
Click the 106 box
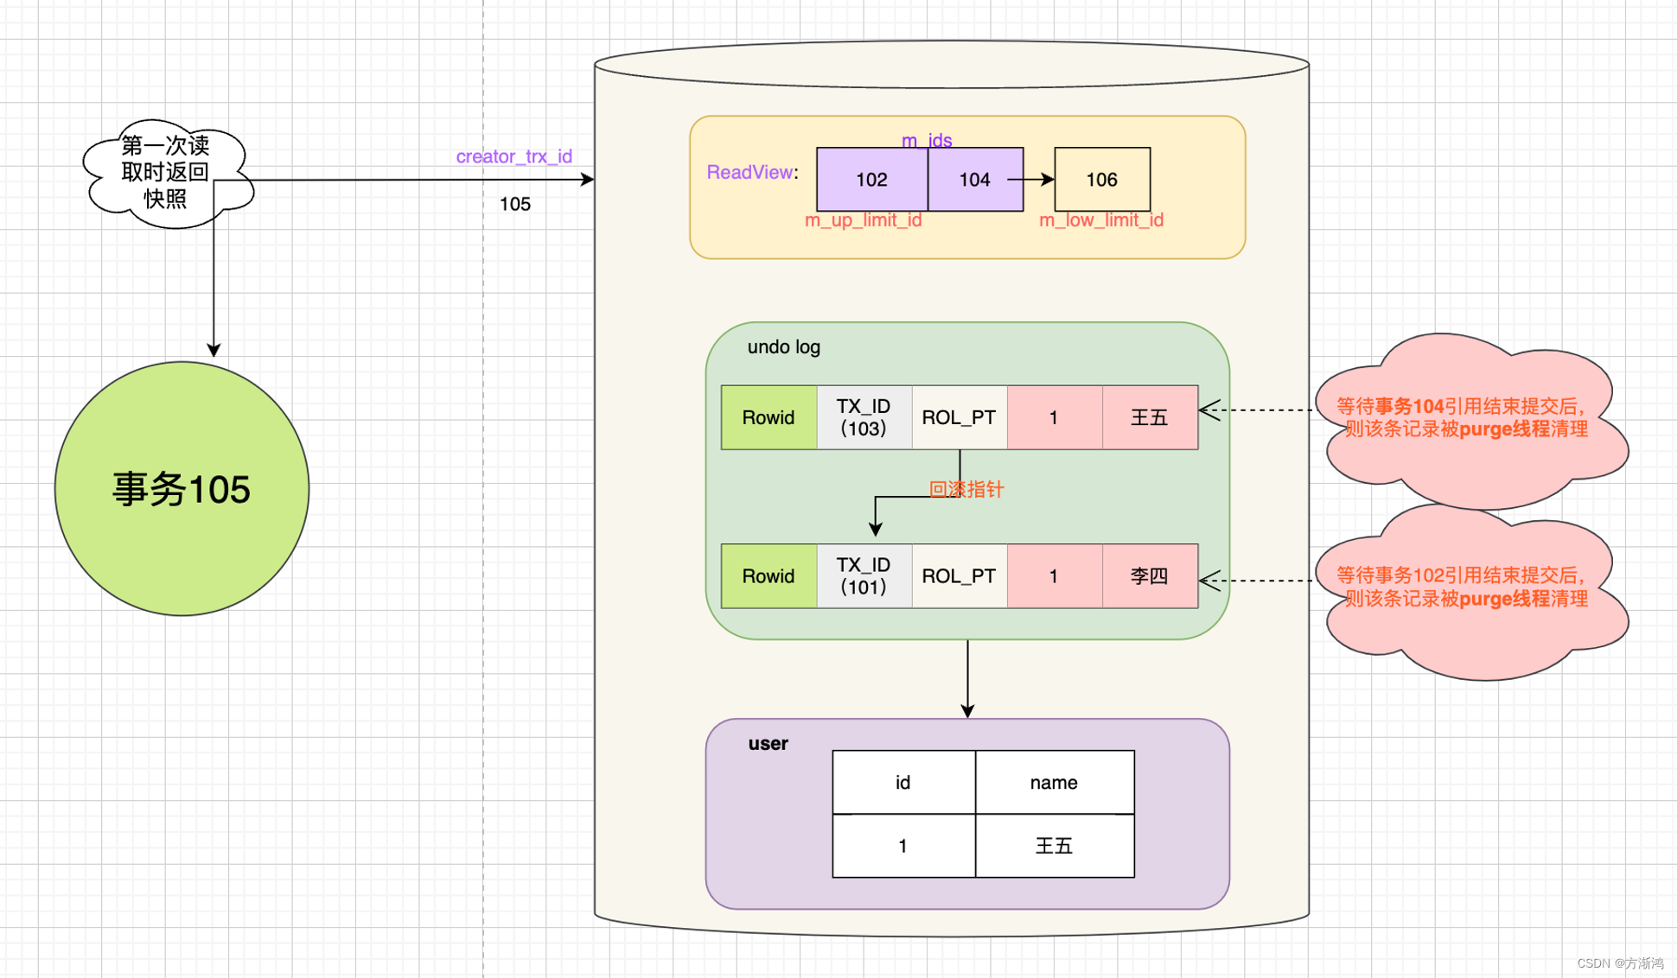tap(1102, 180)
